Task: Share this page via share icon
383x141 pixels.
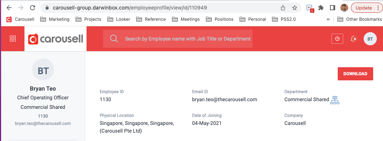Action: (283, 8)
